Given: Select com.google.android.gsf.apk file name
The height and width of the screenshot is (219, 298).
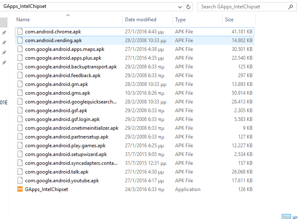Looking at the screenshot, I should [56, 111].
